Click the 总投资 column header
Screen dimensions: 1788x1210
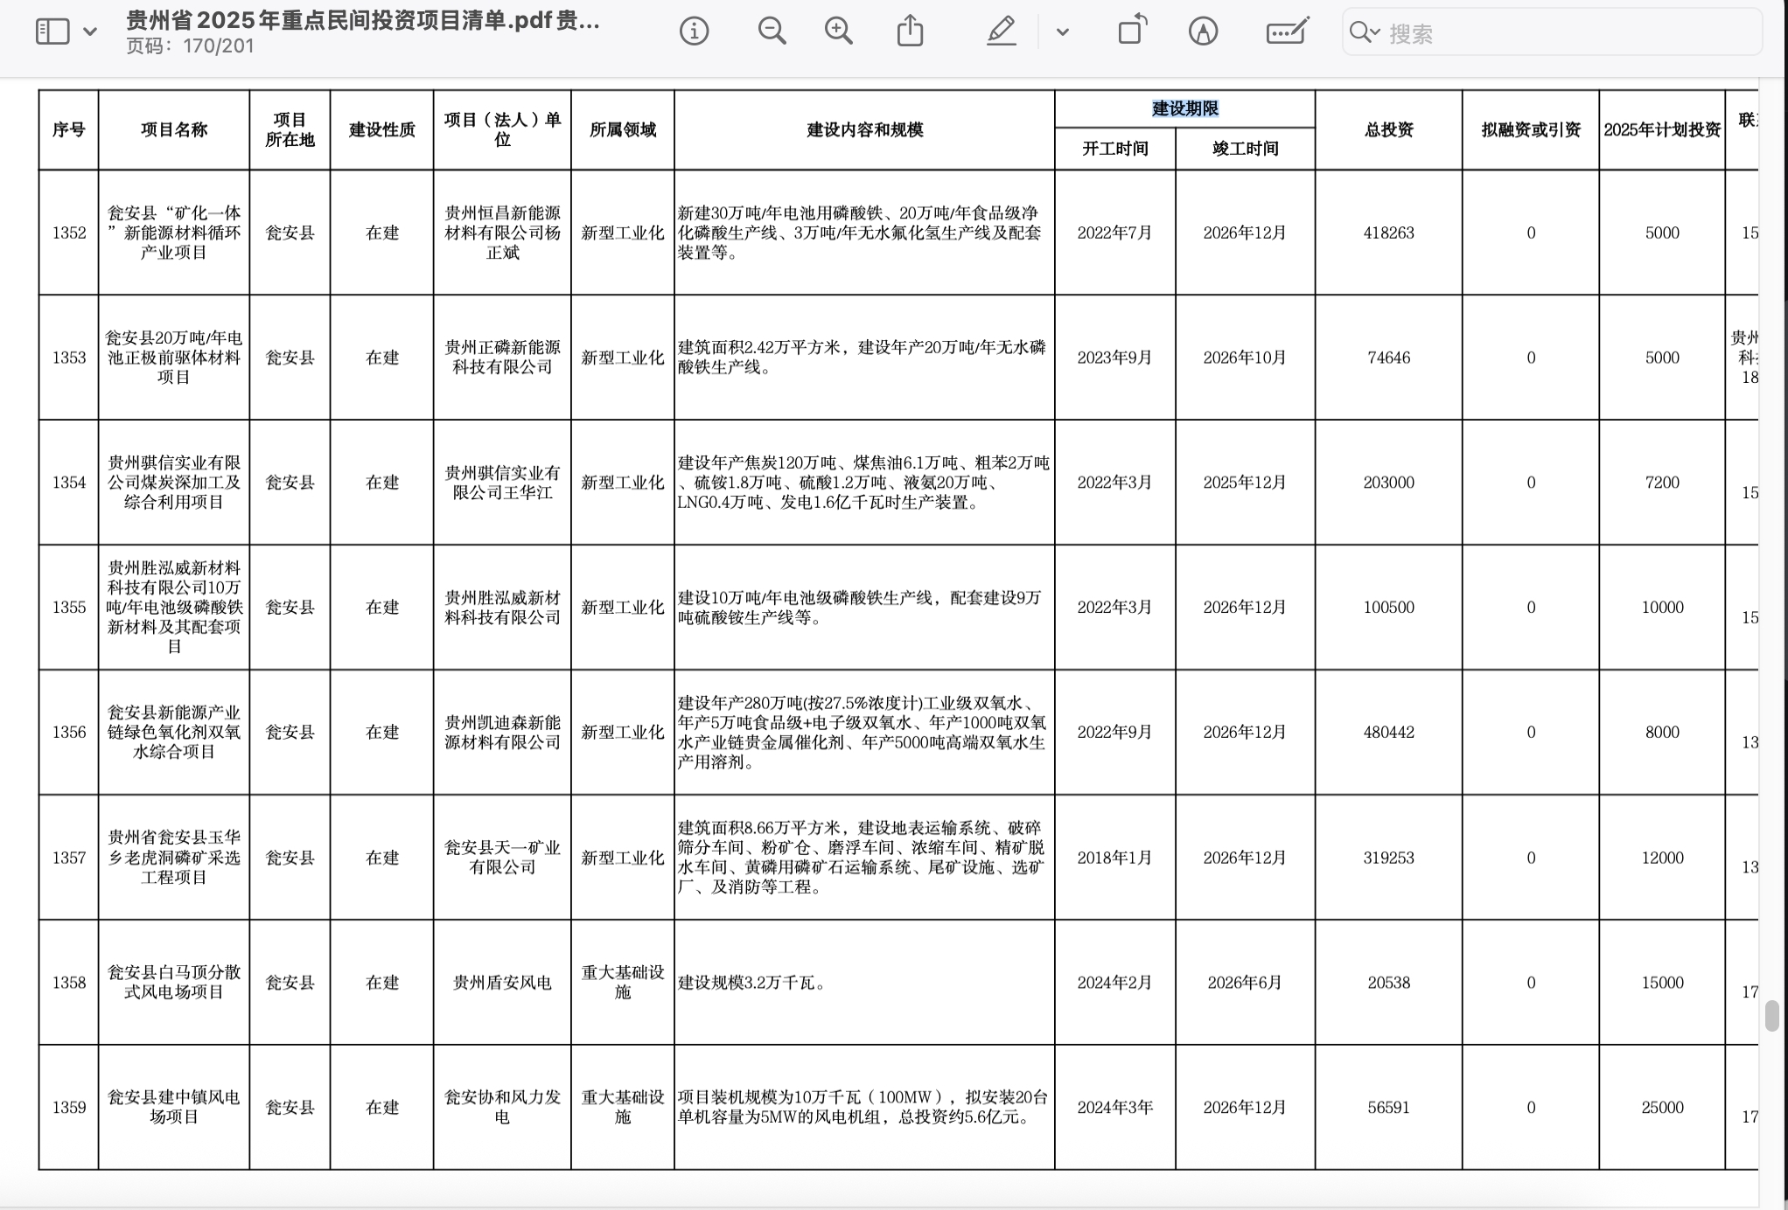point(1388,129)
